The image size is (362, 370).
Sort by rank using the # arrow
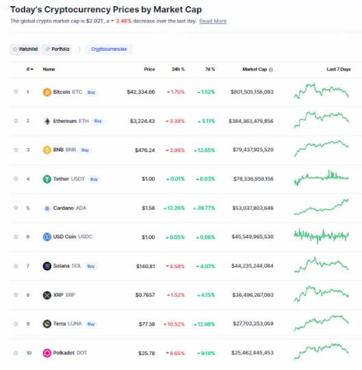(x=30, y=69)
